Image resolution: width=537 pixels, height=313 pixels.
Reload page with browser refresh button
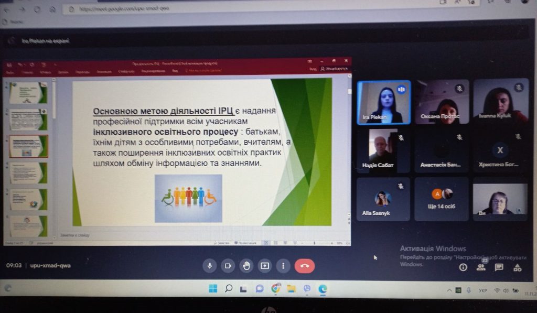(38, 9)
